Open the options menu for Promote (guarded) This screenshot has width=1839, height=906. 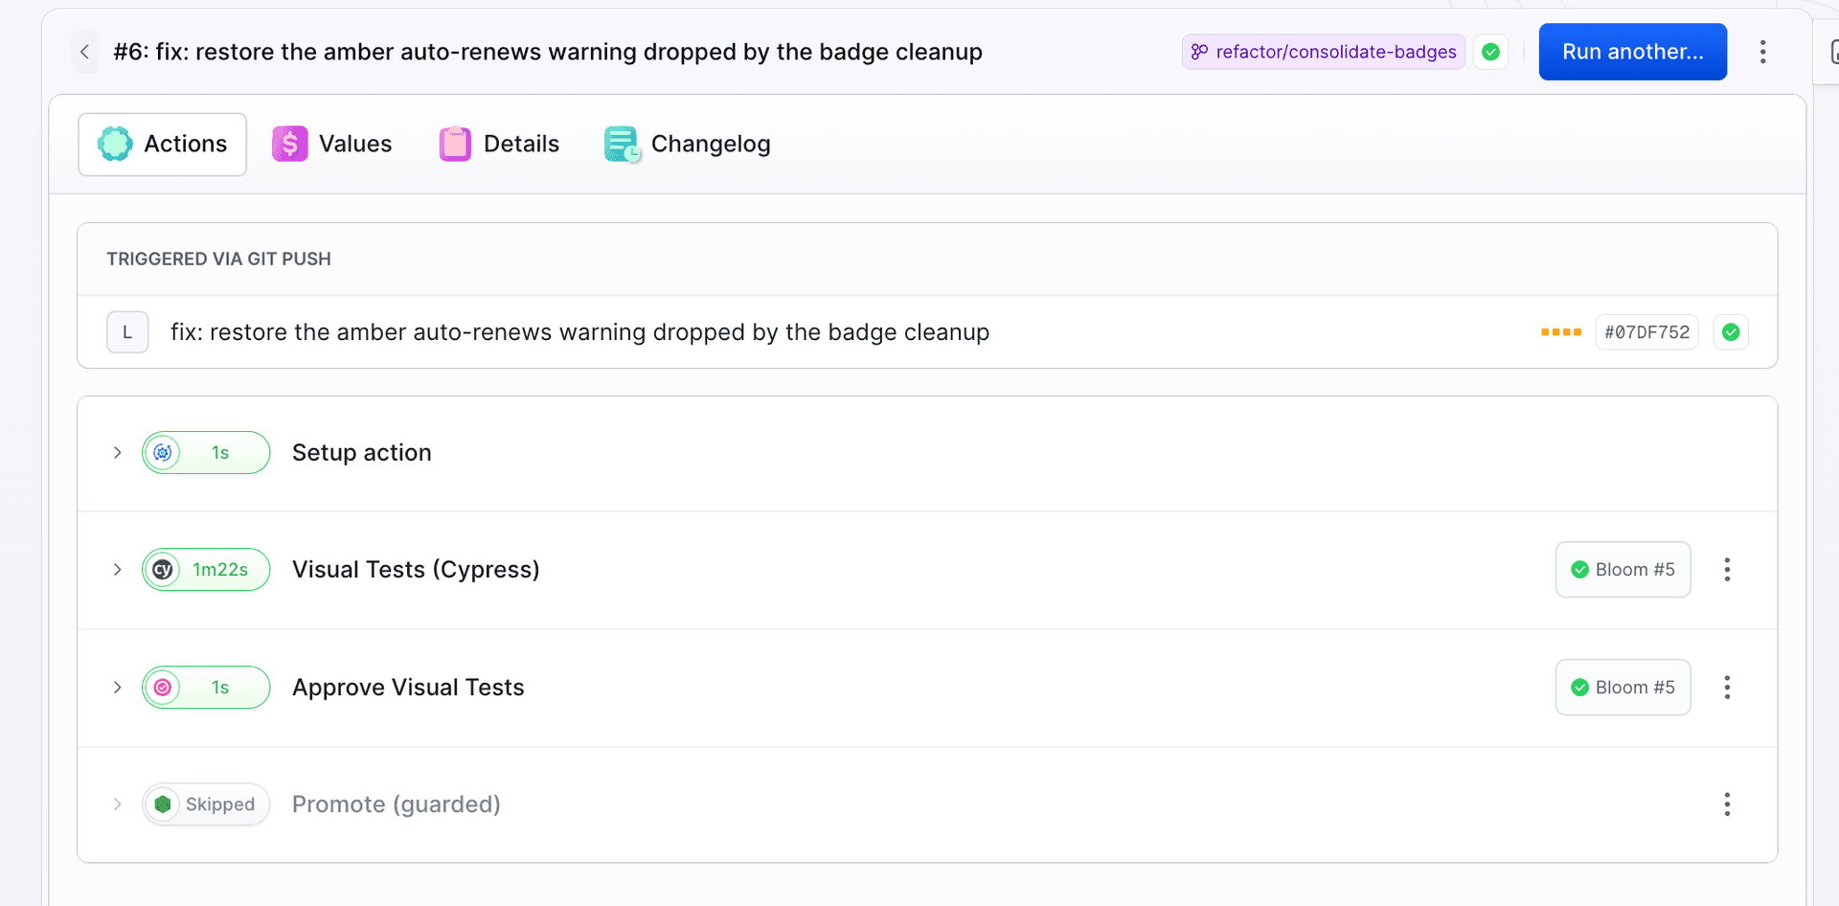pos(1727,804)
